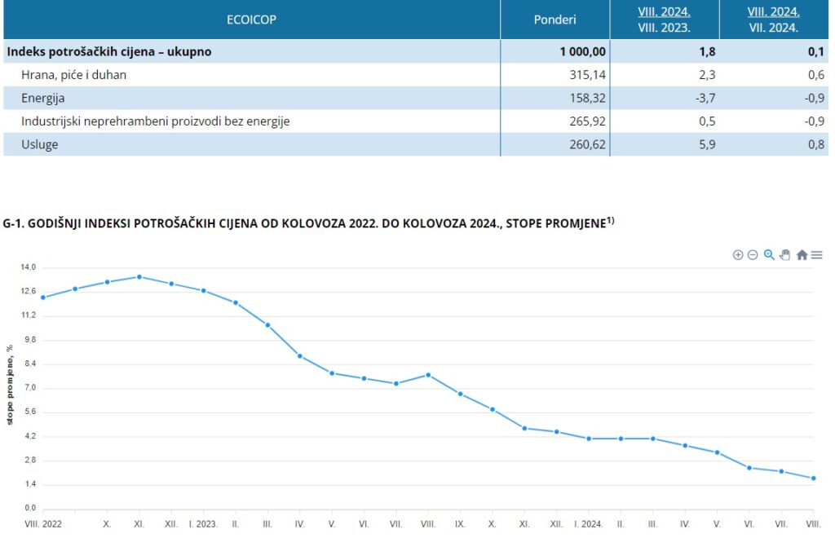The image size is (835, 538).
Task: Enable the chart panning hand tool
Action: [784, 255]
